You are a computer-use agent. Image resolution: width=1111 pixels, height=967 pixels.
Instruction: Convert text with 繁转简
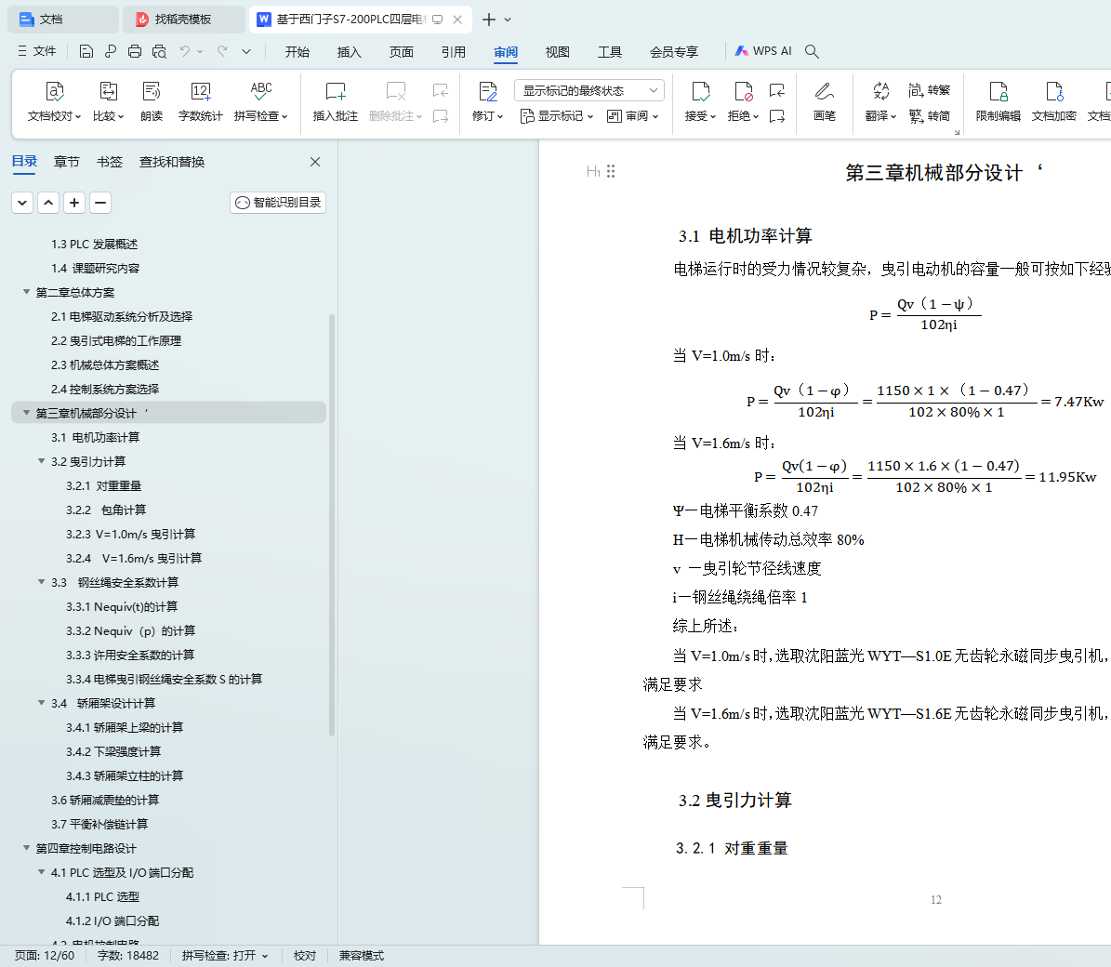[x=929, y=115]
